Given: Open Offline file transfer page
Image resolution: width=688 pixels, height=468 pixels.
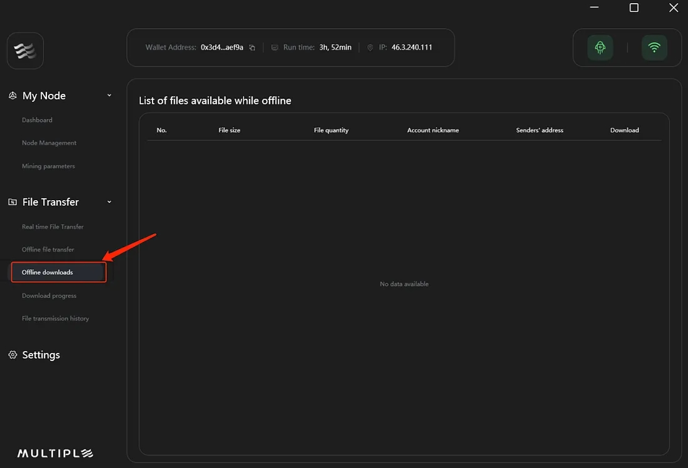Looking at the screenshot, I should [48, 250].
